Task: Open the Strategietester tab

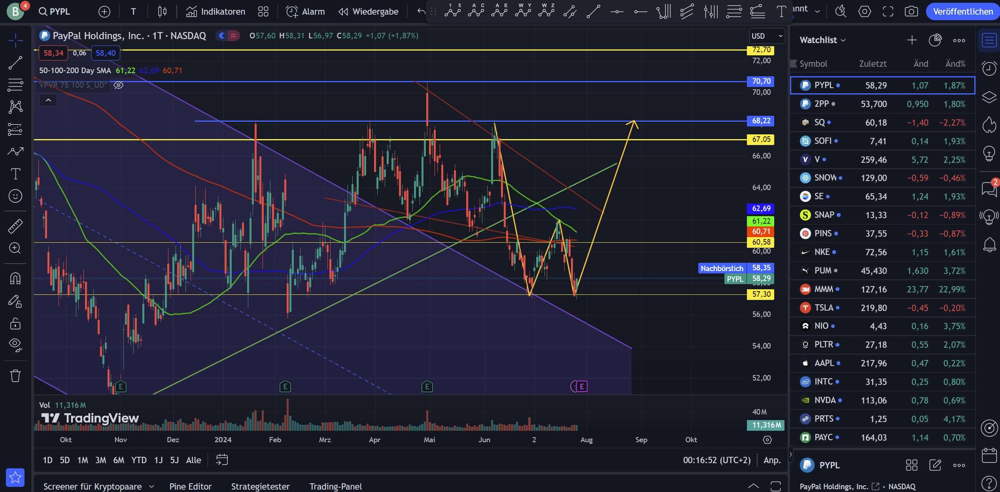Action: pos(260,486)
